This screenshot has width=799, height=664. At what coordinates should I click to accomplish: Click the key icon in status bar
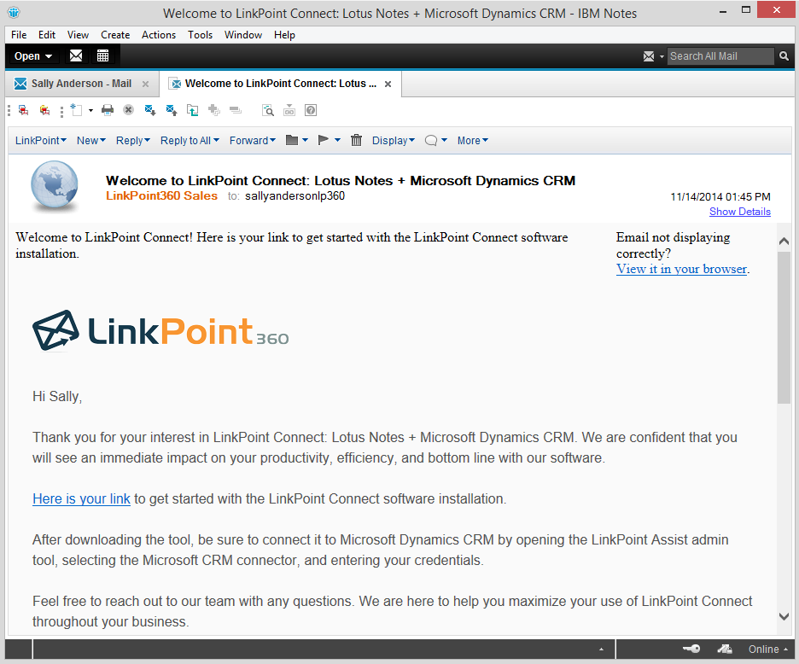(691, 649)
